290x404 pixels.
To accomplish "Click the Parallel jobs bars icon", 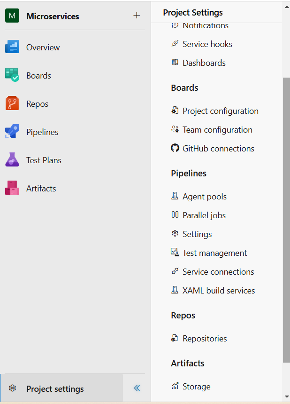I will click(175, 214).
